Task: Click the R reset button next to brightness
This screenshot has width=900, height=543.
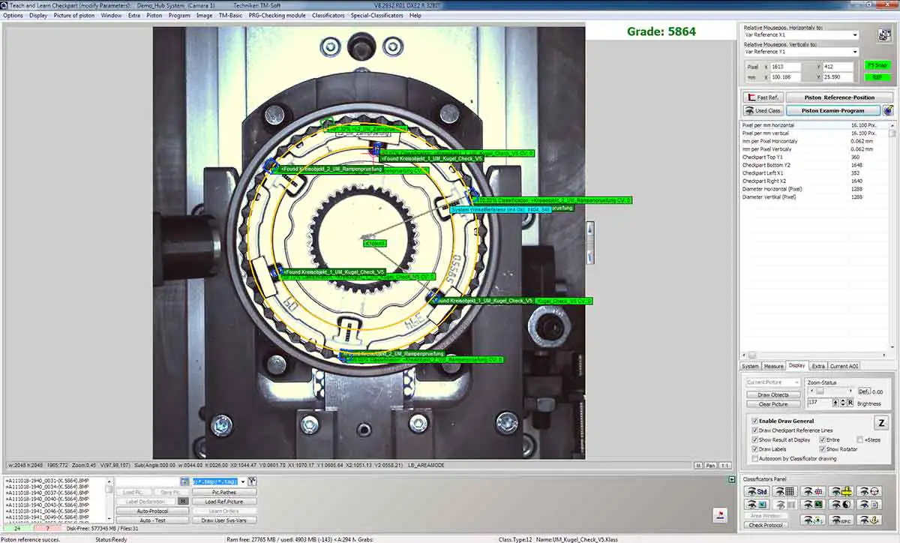Action: click(850, 403)
